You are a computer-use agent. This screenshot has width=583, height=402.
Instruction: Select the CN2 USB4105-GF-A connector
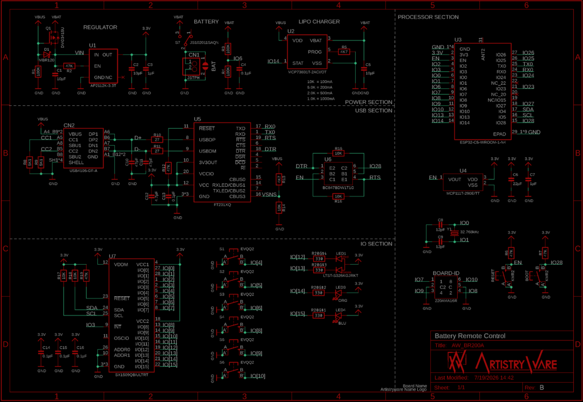[x=83, y=149]
